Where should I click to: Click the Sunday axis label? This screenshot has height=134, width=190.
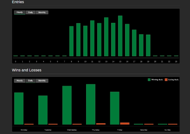[x=168, y=130]
